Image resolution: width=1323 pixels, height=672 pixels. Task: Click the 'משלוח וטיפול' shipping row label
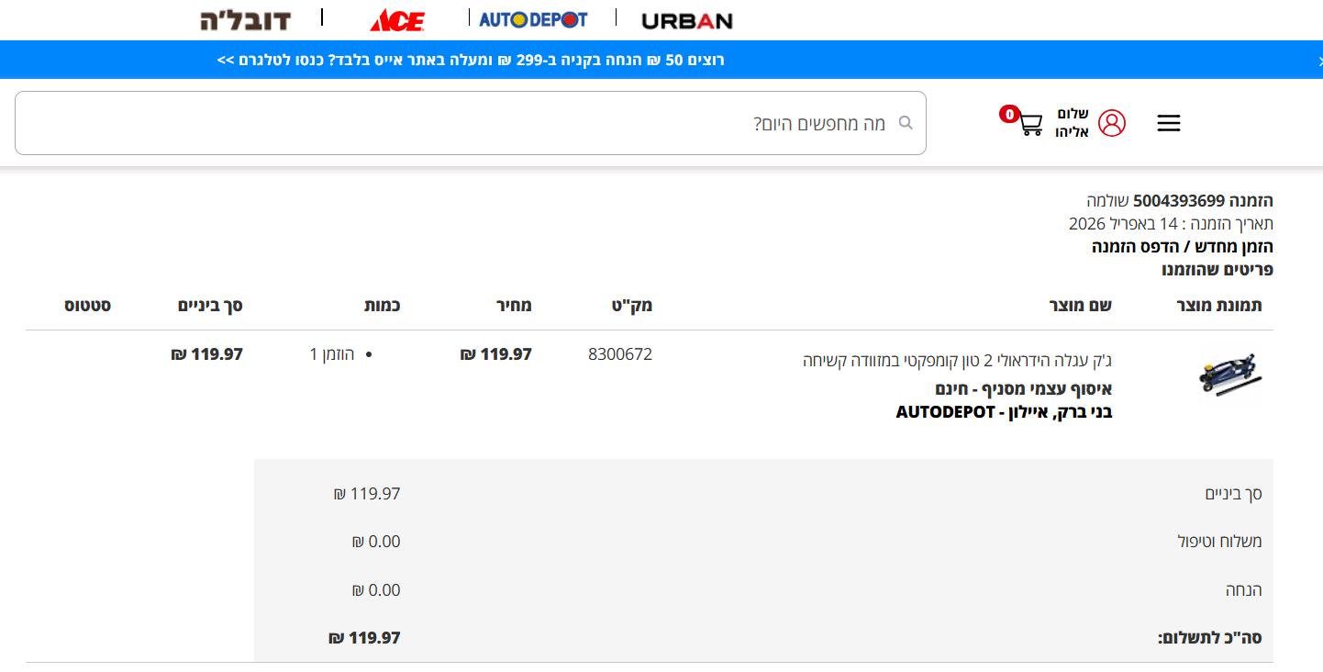coord(1220,542)
